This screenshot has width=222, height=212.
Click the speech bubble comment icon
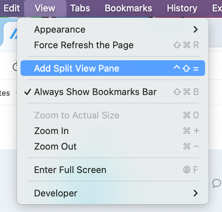[x=217, y=183]
